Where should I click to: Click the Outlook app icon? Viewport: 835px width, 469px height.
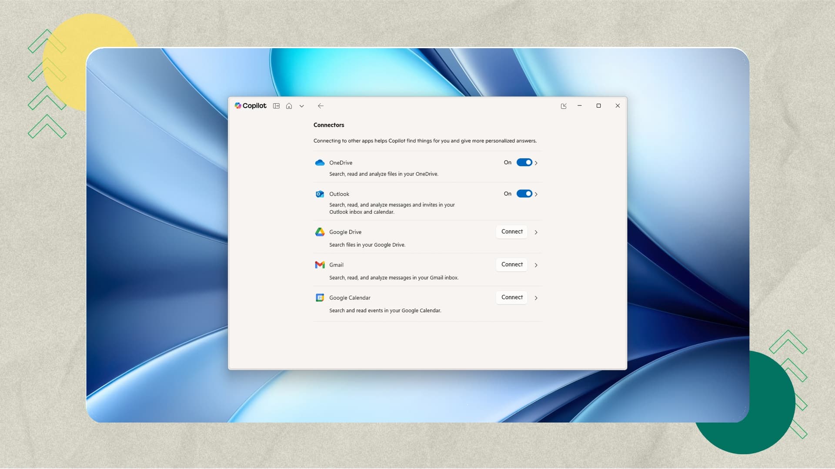320,194
